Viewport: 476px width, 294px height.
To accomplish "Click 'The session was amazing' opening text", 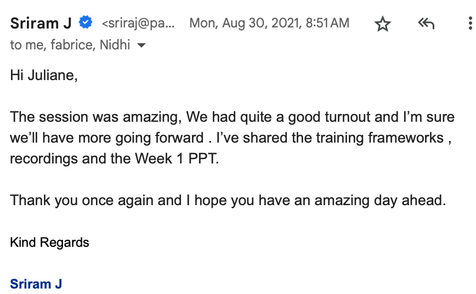I will click(95, 117).
